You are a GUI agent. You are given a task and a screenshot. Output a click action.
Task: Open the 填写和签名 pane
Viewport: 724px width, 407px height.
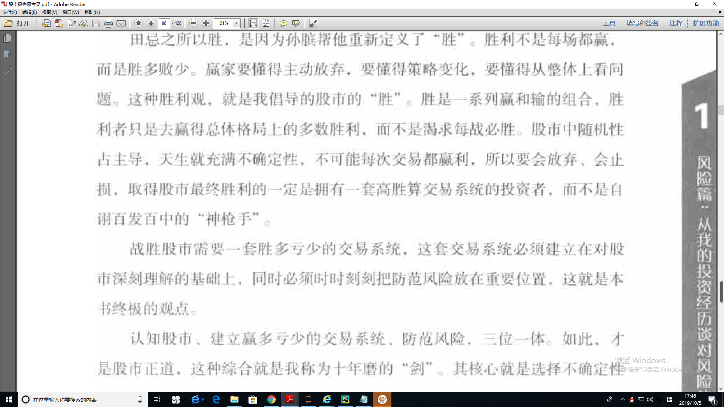[643, 23]
